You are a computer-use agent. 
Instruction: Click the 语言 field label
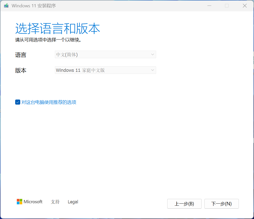tap(21, 55)
